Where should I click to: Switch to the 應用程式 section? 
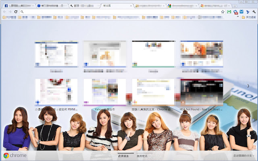(x=142, y=156)
